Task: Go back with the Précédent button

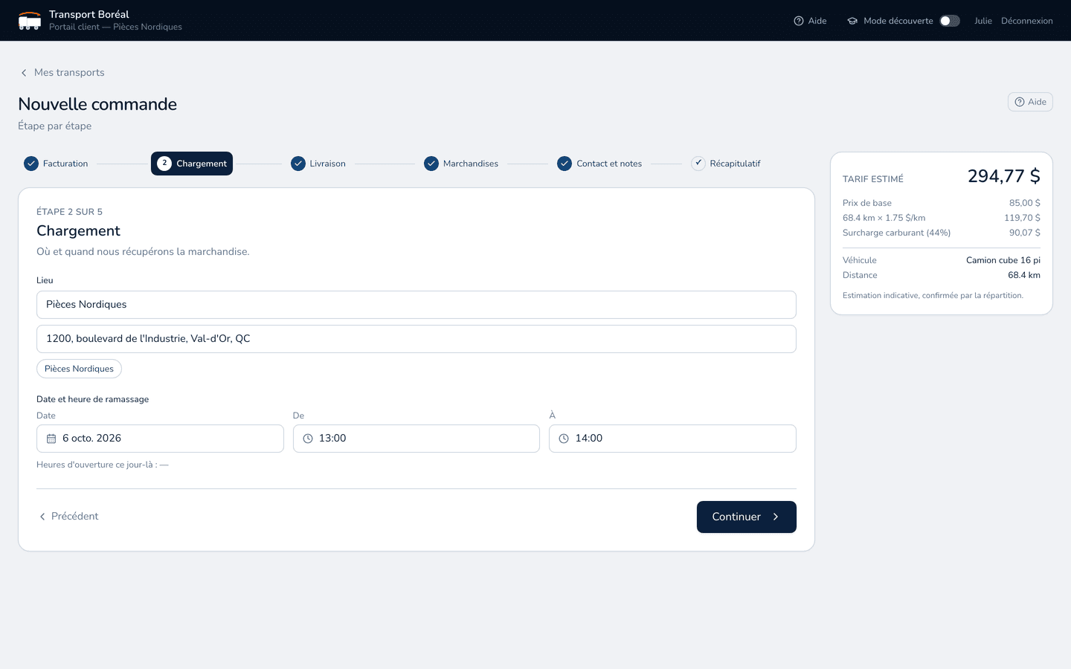Action: tap(68, 517)
